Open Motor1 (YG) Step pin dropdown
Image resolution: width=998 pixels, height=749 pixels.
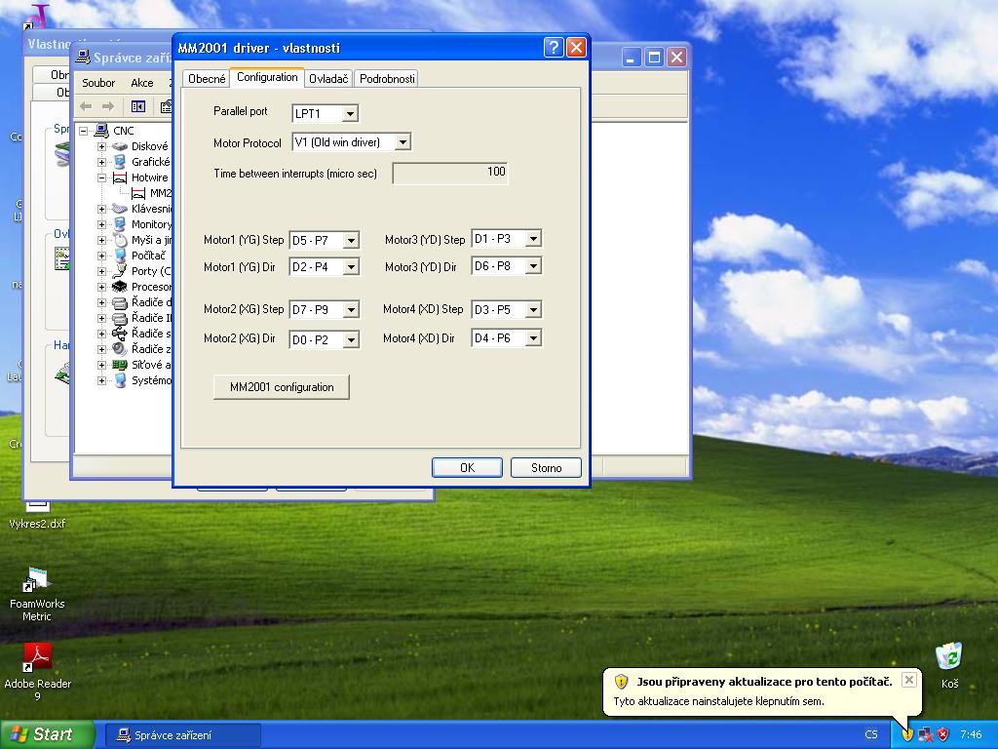coord(350,240)
